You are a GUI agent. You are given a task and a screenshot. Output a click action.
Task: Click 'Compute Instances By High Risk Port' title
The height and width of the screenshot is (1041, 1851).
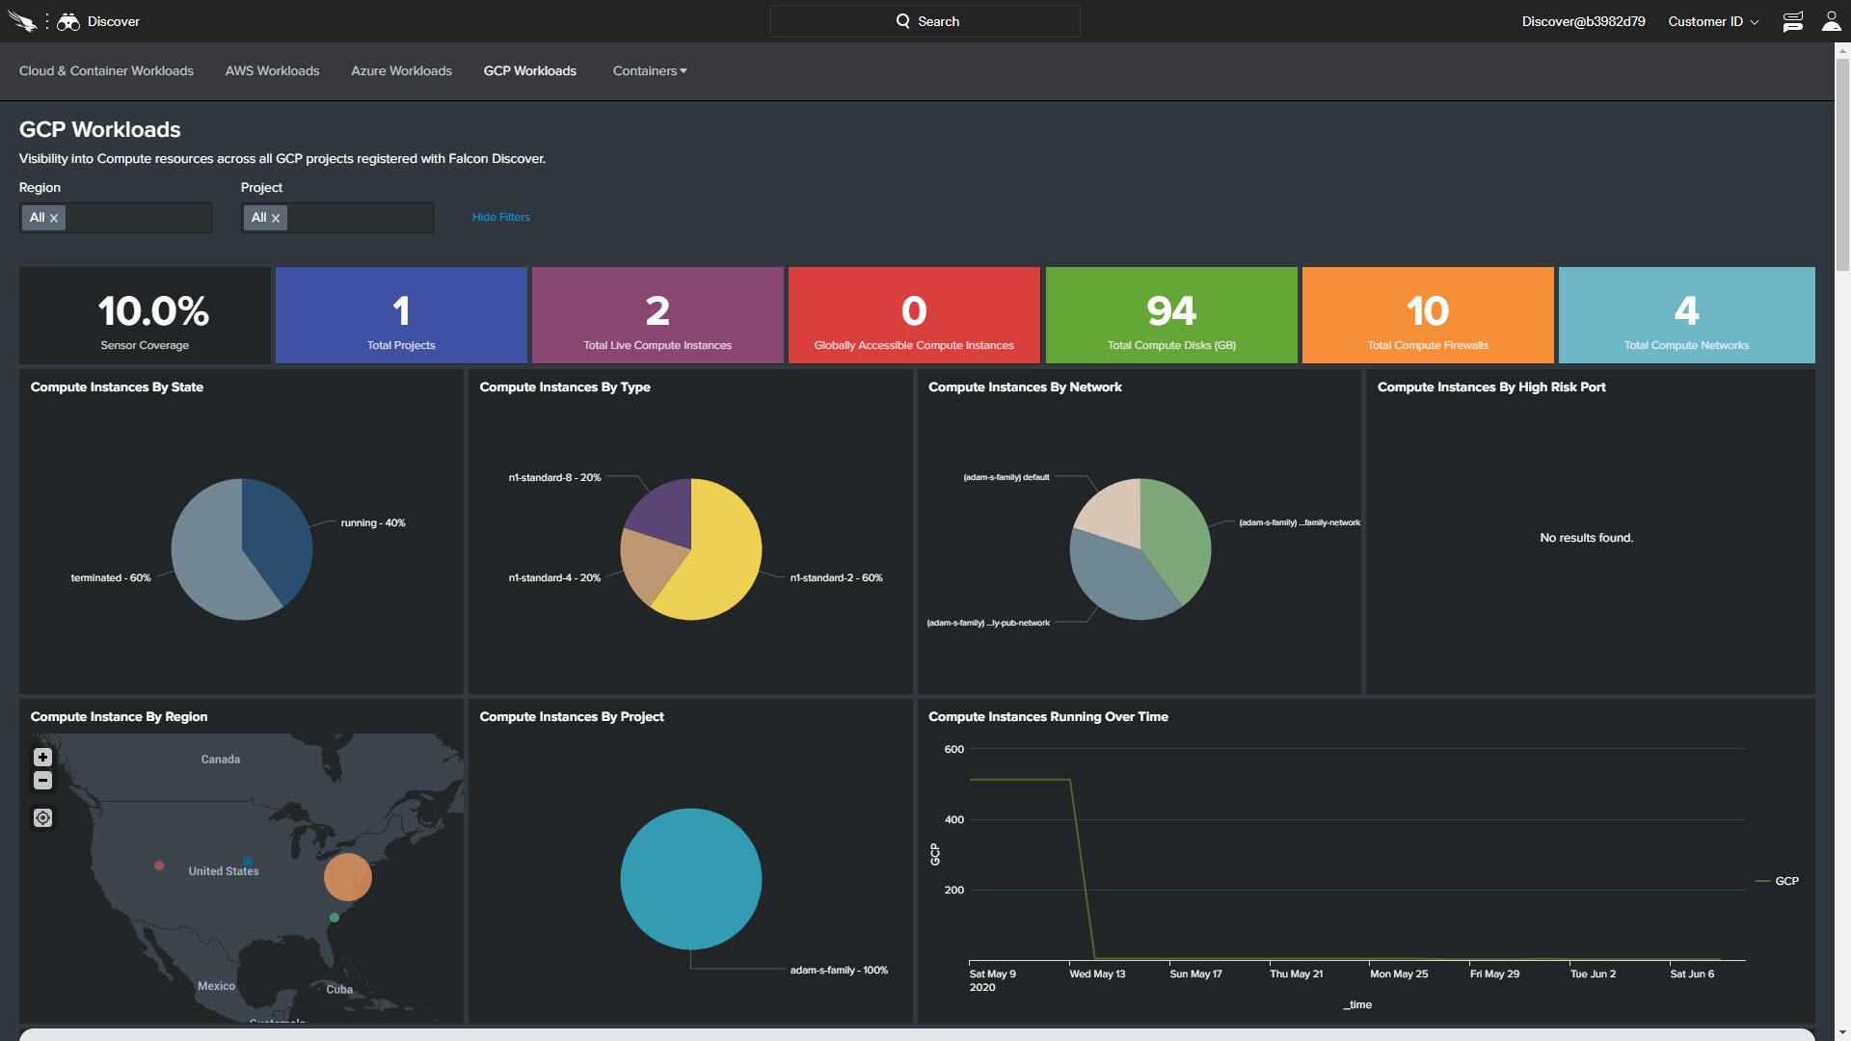[x=1491, y=387]
